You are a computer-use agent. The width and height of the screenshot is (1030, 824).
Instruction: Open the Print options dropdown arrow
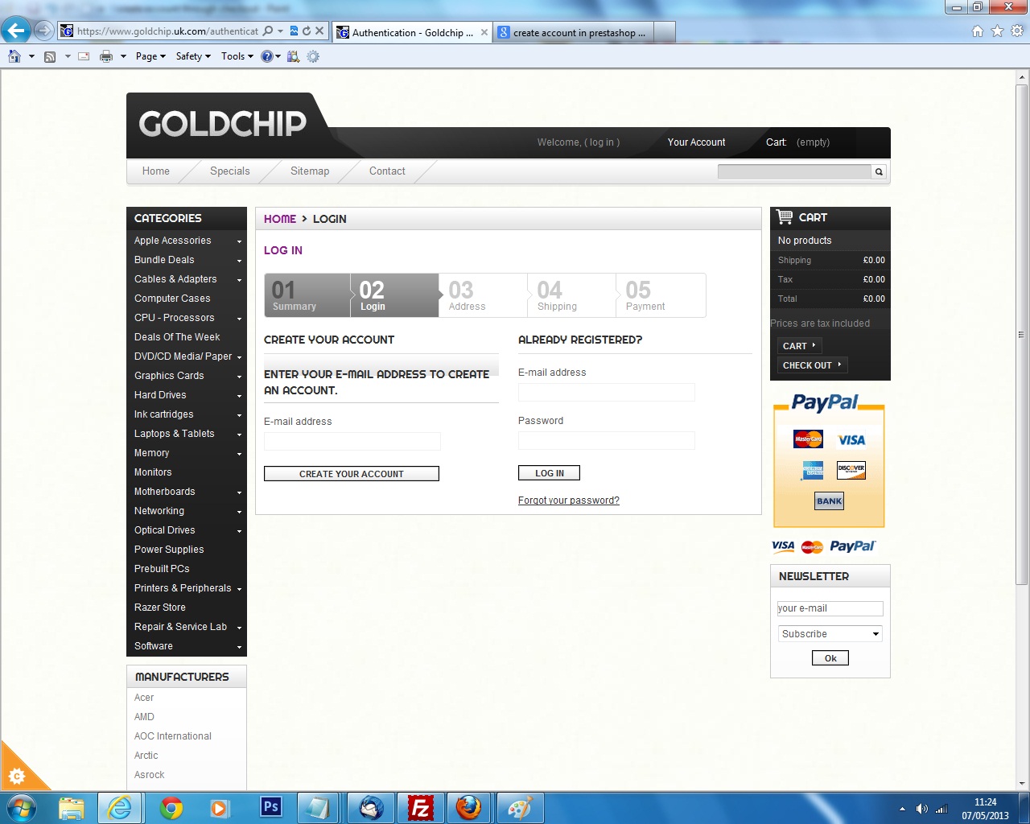point(123,56)
